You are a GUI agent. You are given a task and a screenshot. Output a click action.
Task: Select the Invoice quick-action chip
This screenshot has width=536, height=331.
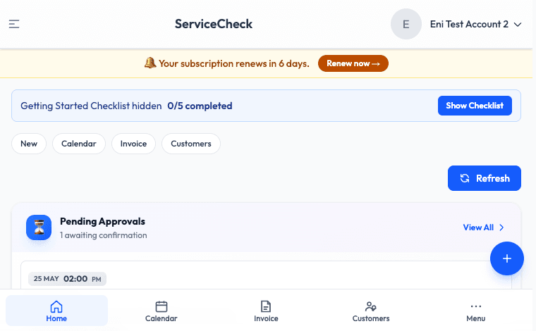click(134, 144)
